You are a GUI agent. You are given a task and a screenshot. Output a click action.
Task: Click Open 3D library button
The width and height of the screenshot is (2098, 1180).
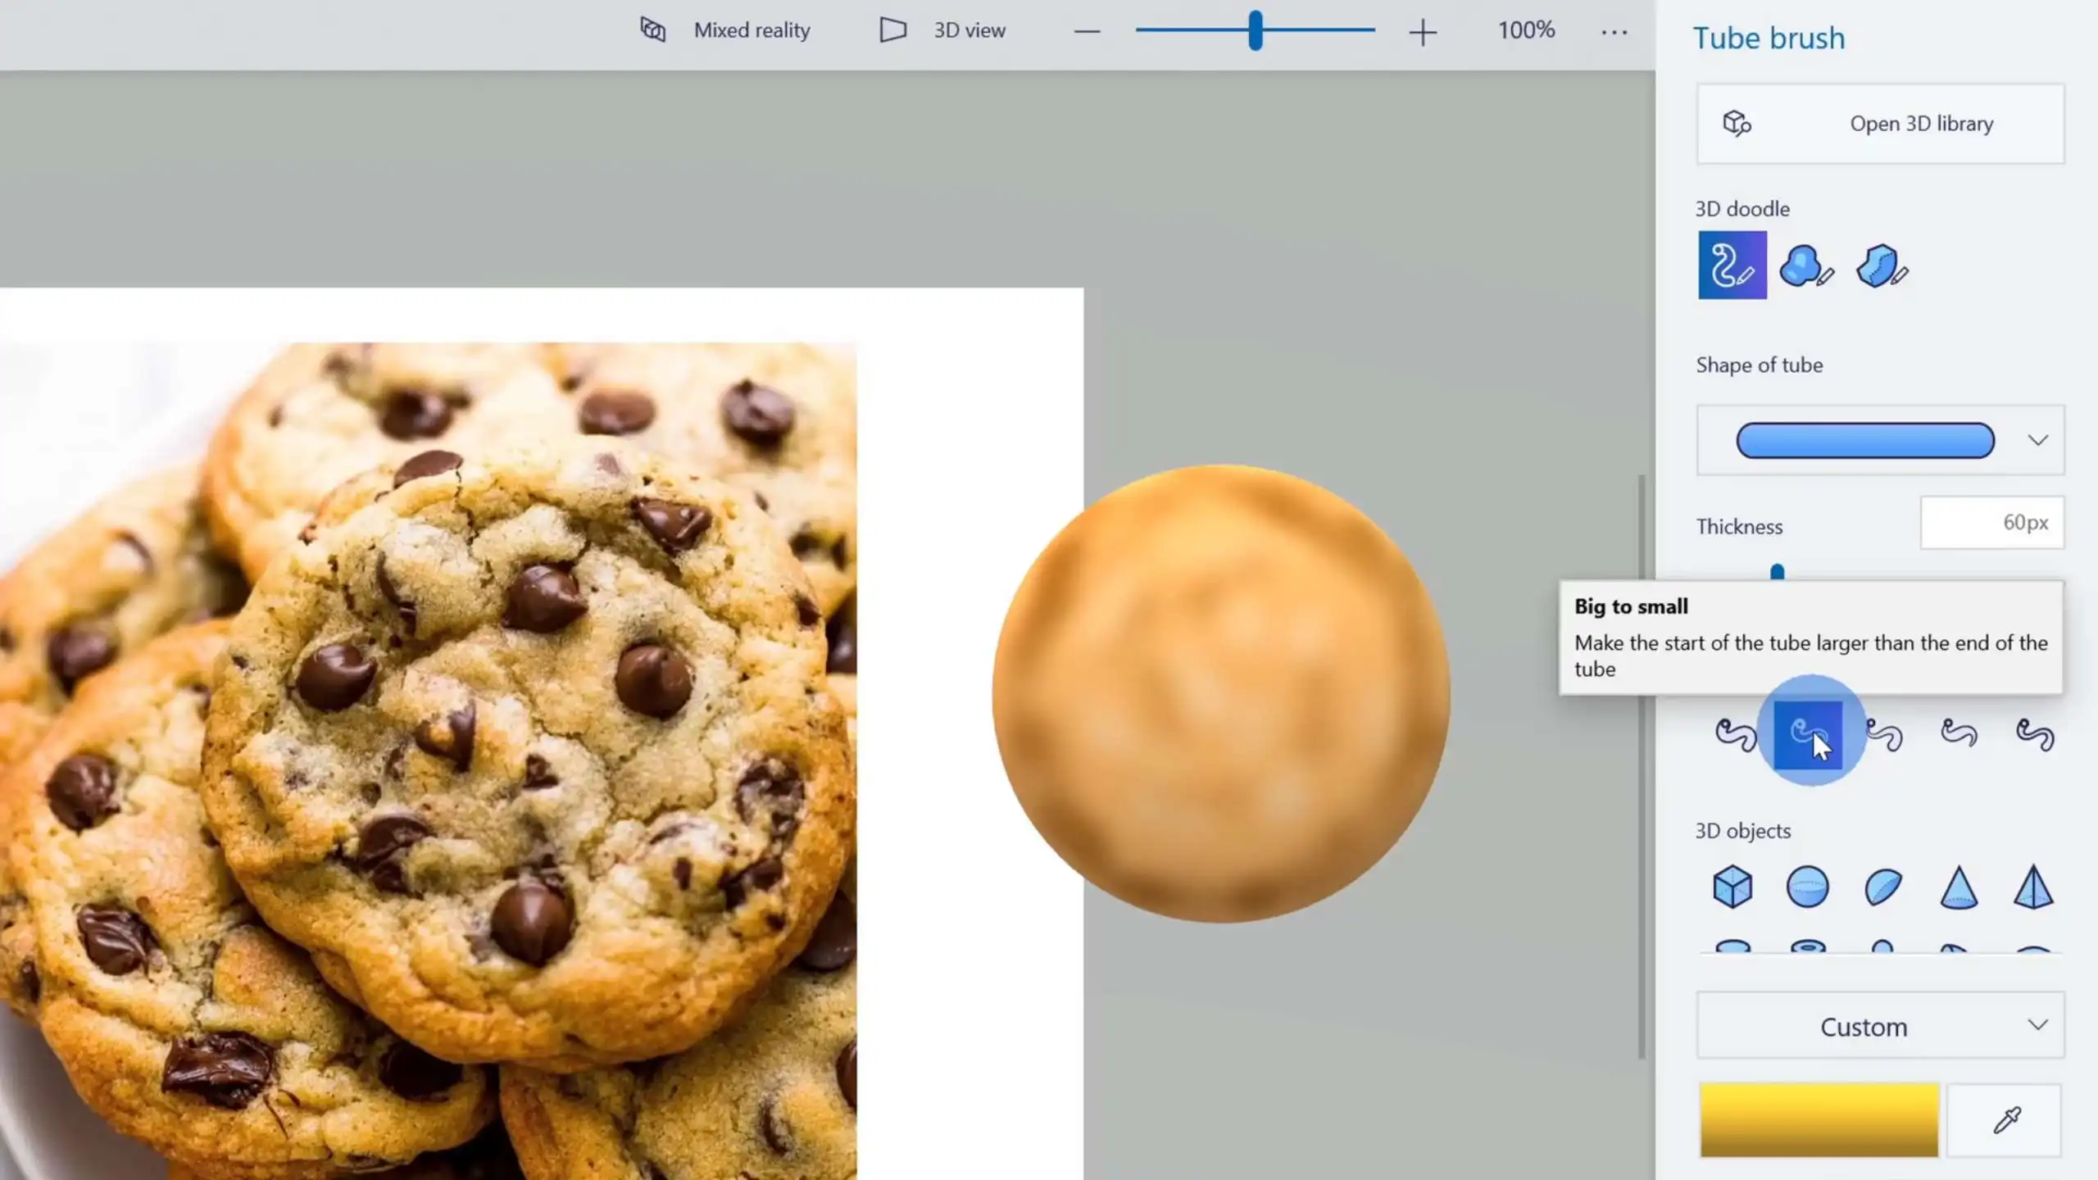click(x=1880, y=124)
